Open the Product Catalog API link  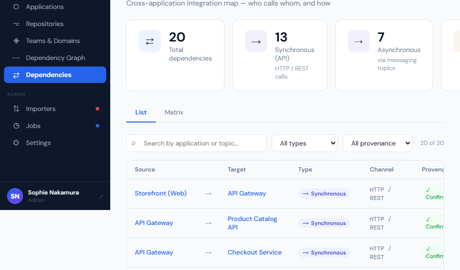[252, 223]
